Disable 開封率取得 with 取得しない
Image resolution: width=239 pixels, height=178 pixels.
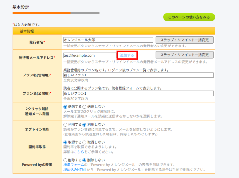(x=84, y=142)
